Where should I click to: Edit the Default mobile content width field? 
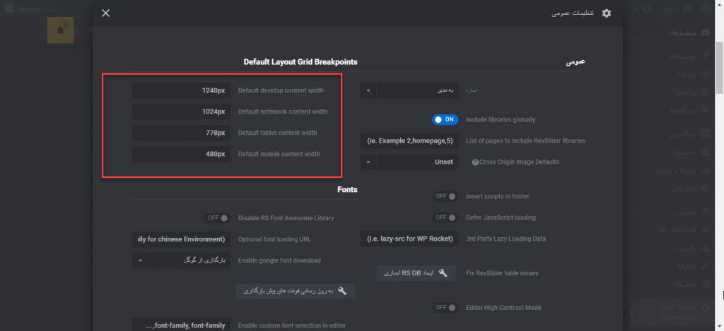[x=182, y=154]
